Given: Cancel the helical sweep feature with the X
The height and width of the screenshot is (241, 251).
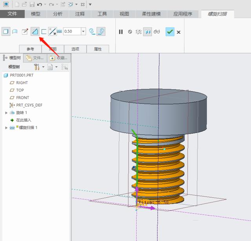Looking at the screenshot, I should (x=179, y=32).
